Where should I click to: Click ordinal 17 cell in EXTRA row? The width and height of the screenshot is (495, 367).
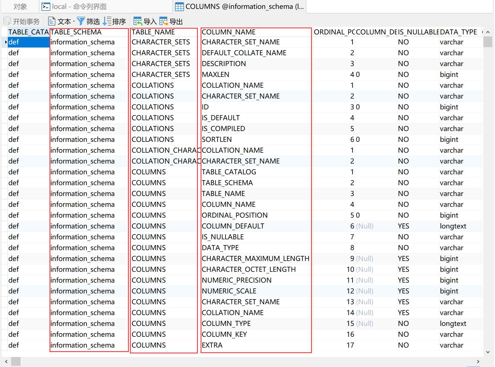tap(334, 345)
